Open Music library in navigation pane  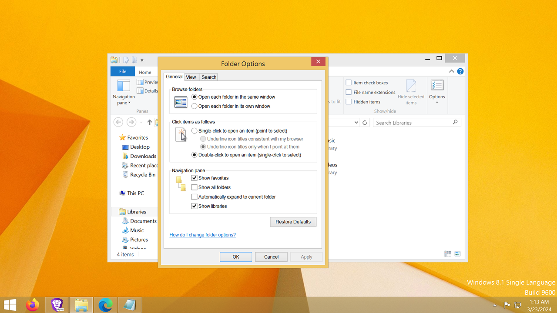(137, 230)
